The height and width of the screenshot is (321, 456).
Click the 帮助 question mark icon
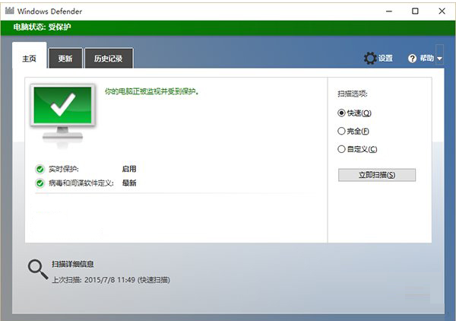[413, 59]
